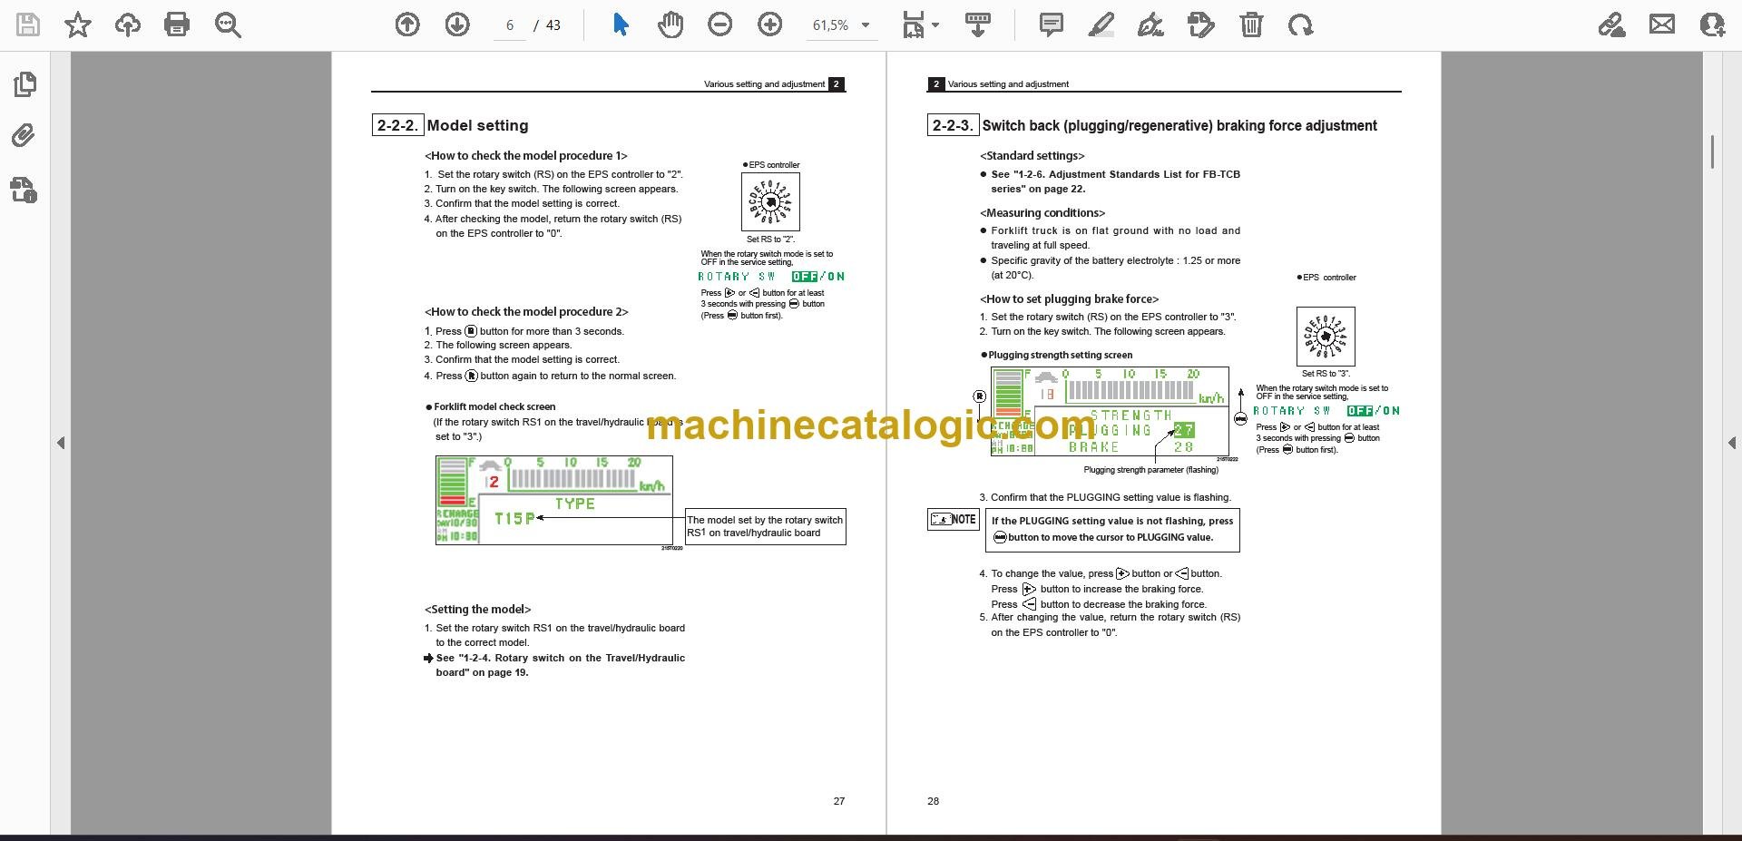Click the <Setting the model> subheading
Screen dimensions: 1742x841
coord(478,610)
